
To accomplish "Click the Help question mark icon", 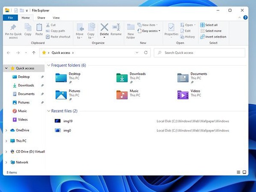I will point(245,18).
